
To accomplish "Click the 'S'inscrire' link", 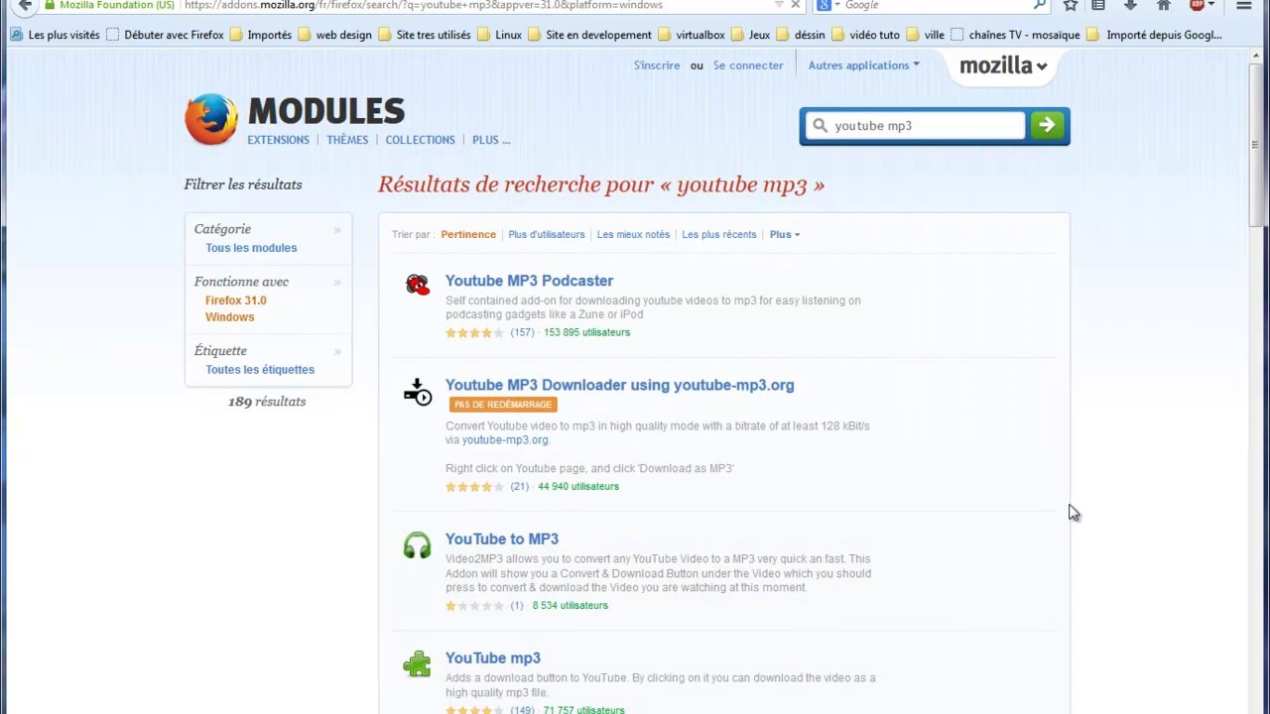I will tap(657, 65).
